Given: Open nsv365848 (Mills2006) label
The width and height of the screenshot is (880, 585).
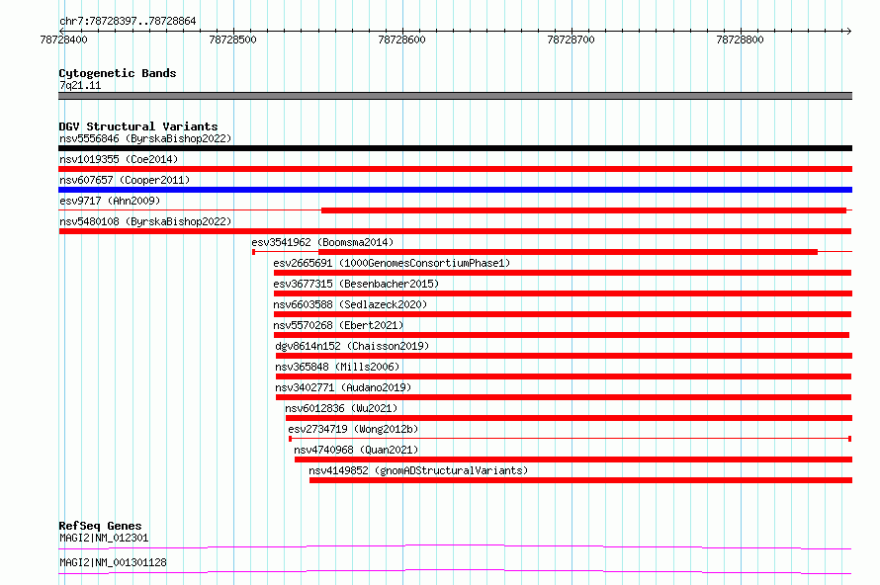Looking at the screenshot, I should 337,367.
